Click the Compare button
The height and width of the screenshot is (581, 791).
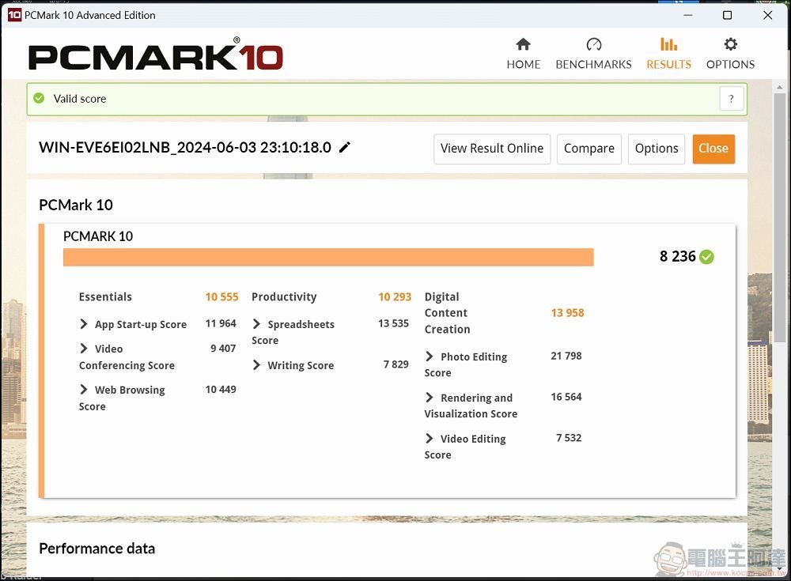click(589, 149)
